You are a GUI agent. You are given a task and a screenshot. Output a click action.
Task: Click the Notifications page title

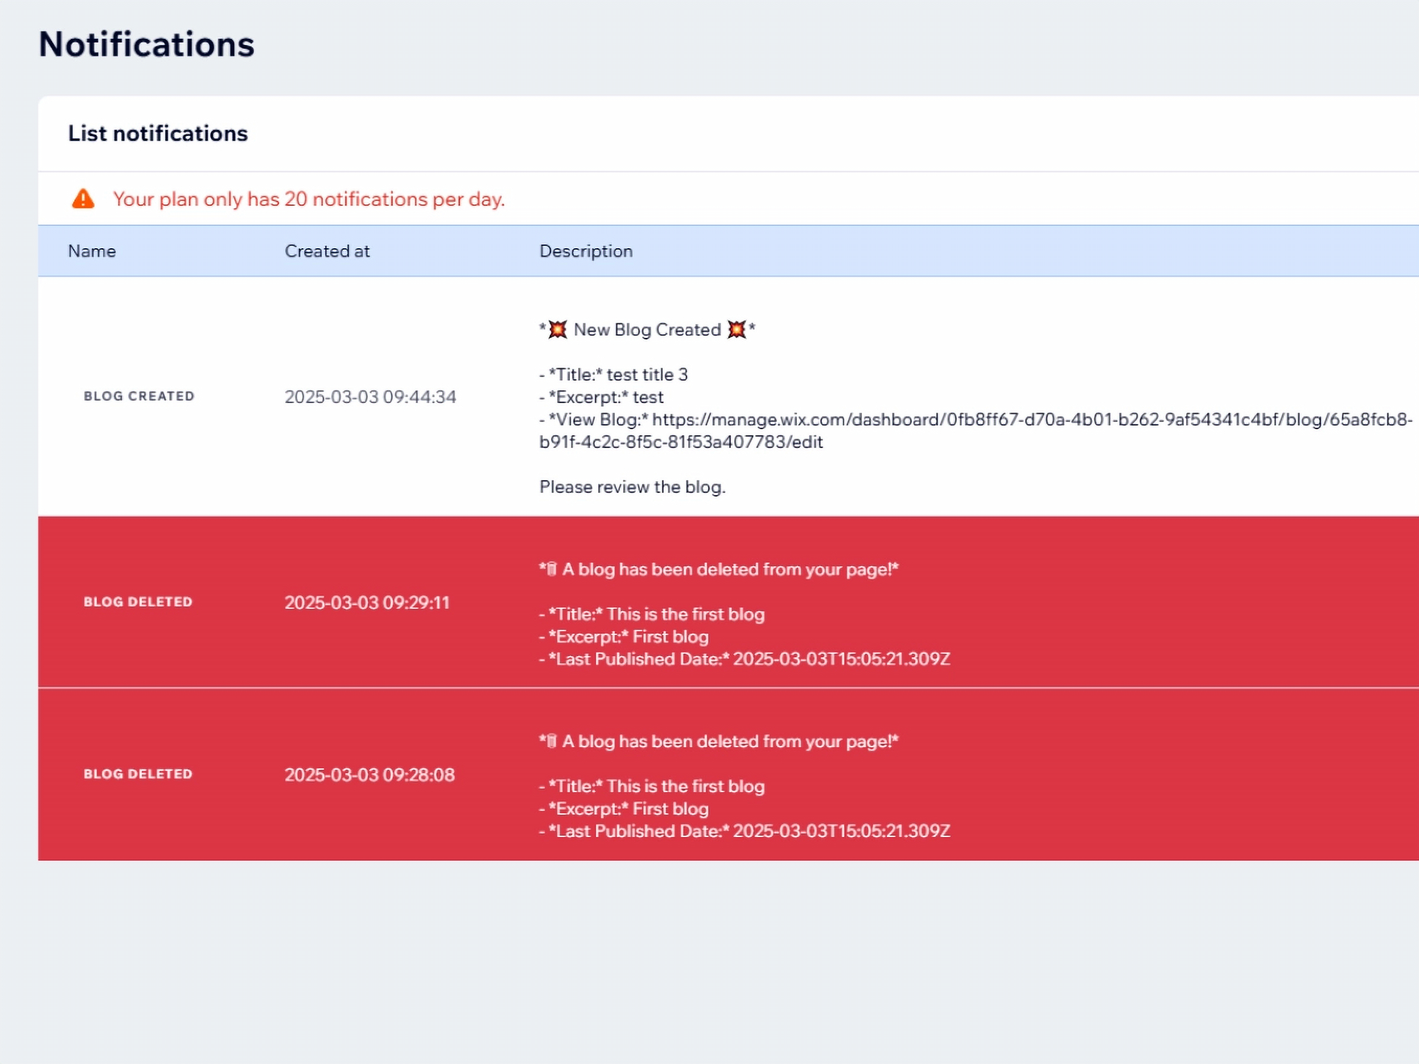146,44
